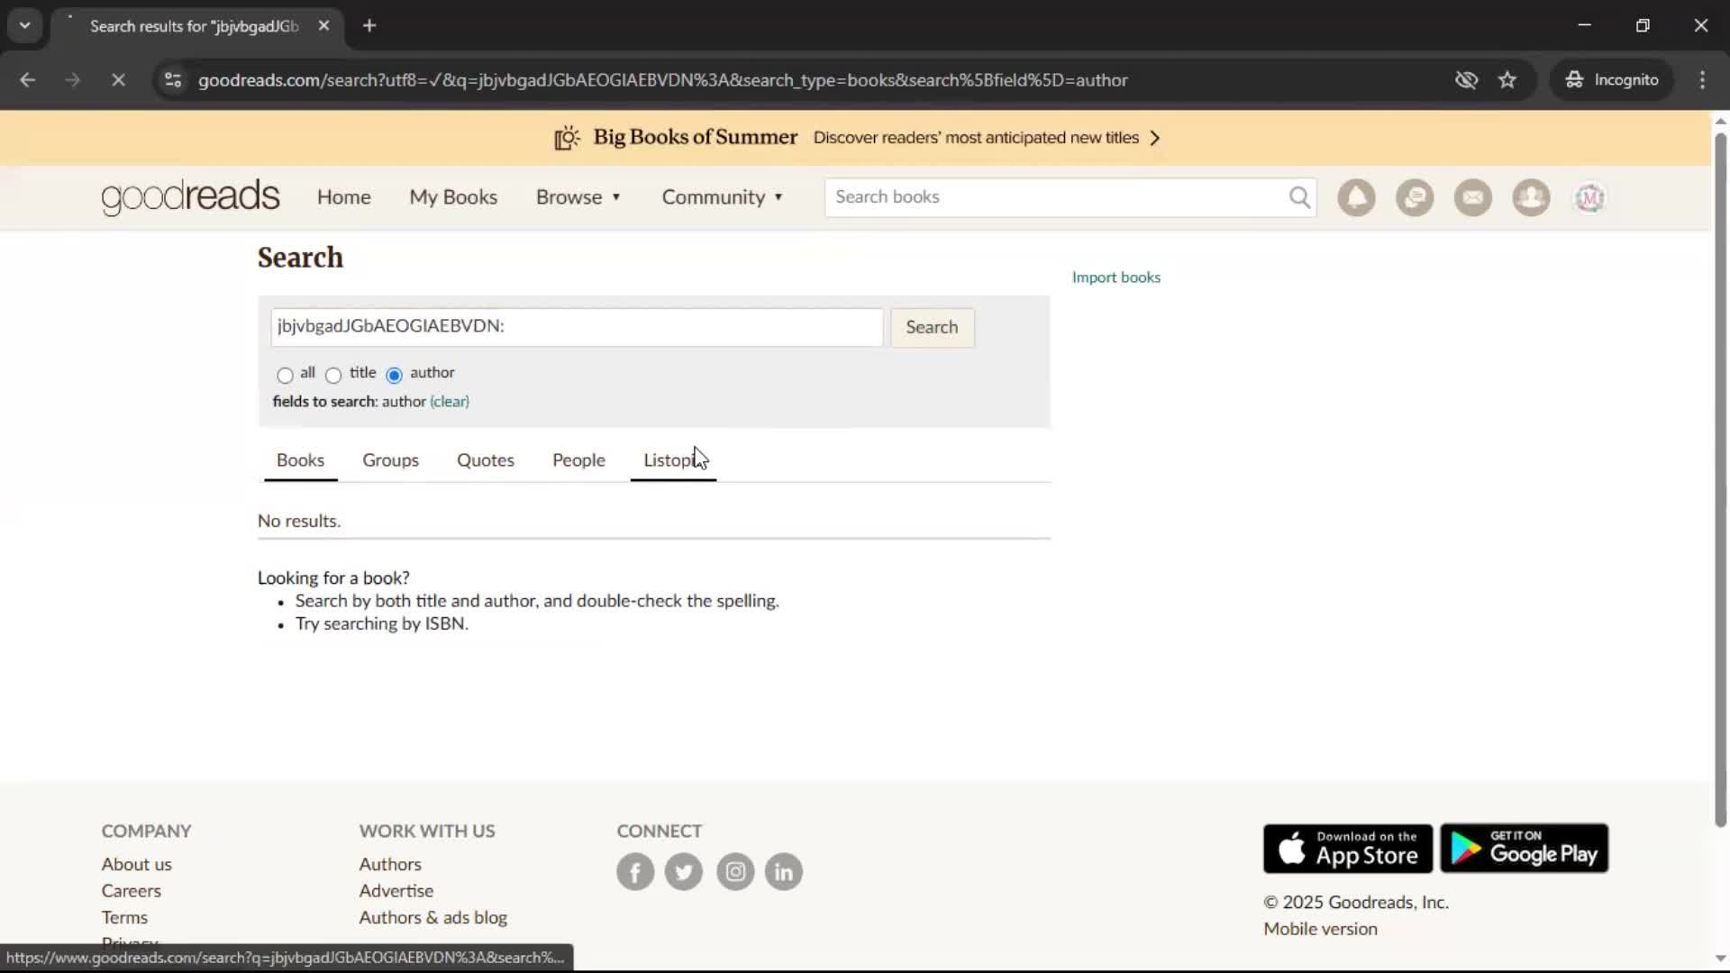1730x973 pixels.
Task: Open the Terms link
Action: 124,917
